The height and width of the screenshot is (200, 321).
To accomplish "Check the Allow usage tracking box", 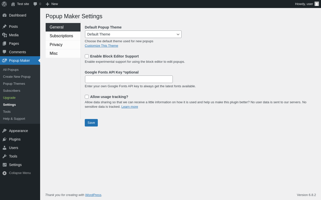I will [x=87, y=97].
